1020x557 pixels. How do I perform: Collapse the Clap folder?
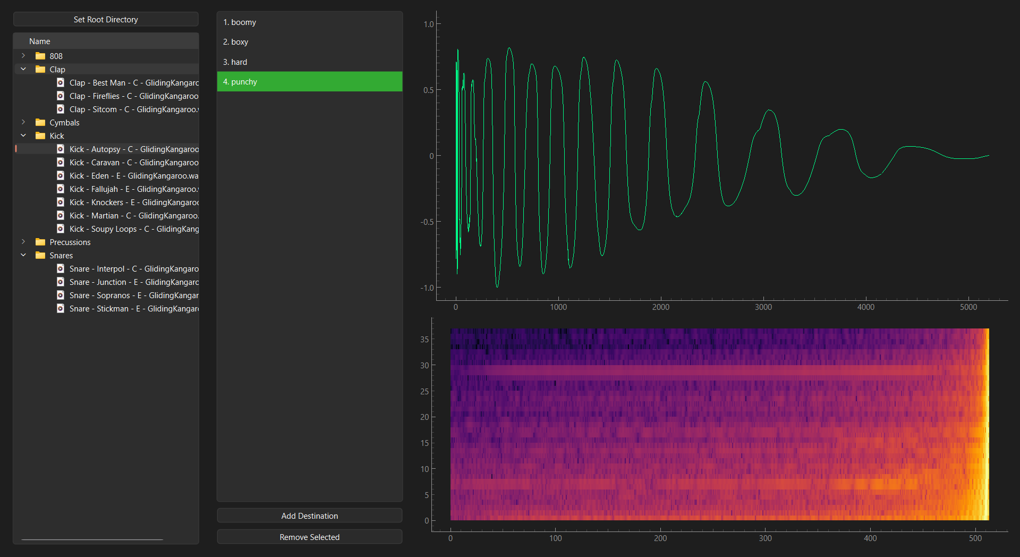coord(23,69)
